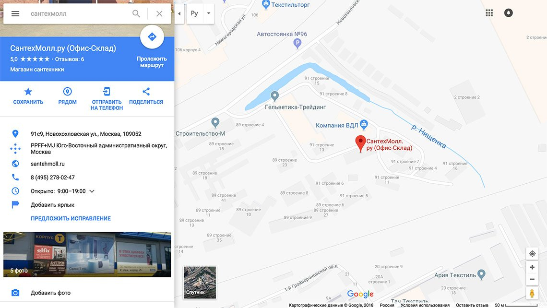Image resolution: width=547 pixels, height=308 pixels.
Task: Send place to phone icon
Action: click(x=107, y=91)
